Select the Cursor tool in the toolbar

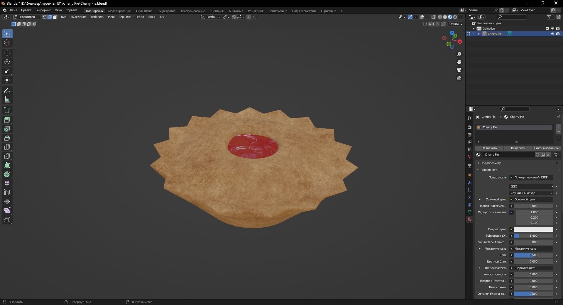[x=7, y=43]
